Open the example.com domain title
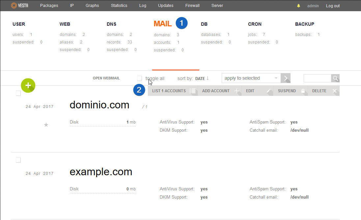The width and height of the screenshot is (361, 220). click(x=101, y=172)
